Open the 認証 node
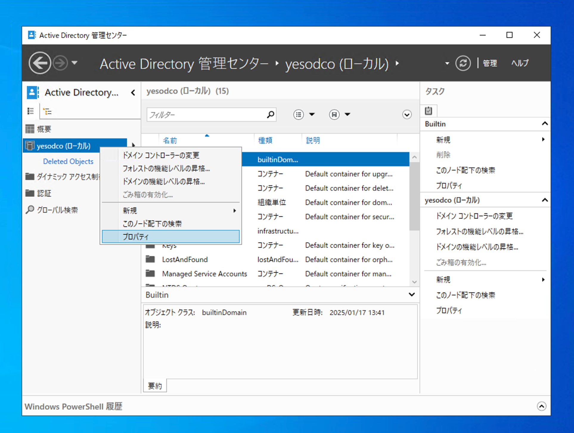Image resolution: width=574 pixels, height=433 pixels. pyautogui.click(x=44, y=193)
